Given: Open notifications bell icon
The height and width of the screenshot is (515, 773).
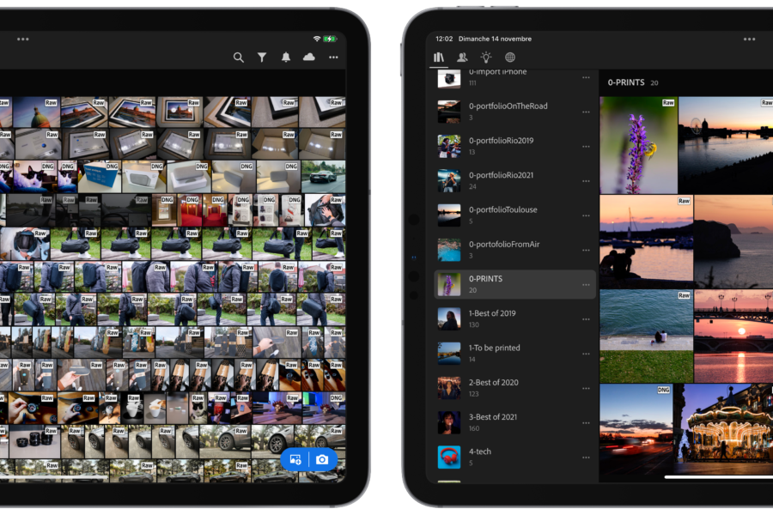Looking at the screenshot, I should [286, 58].
